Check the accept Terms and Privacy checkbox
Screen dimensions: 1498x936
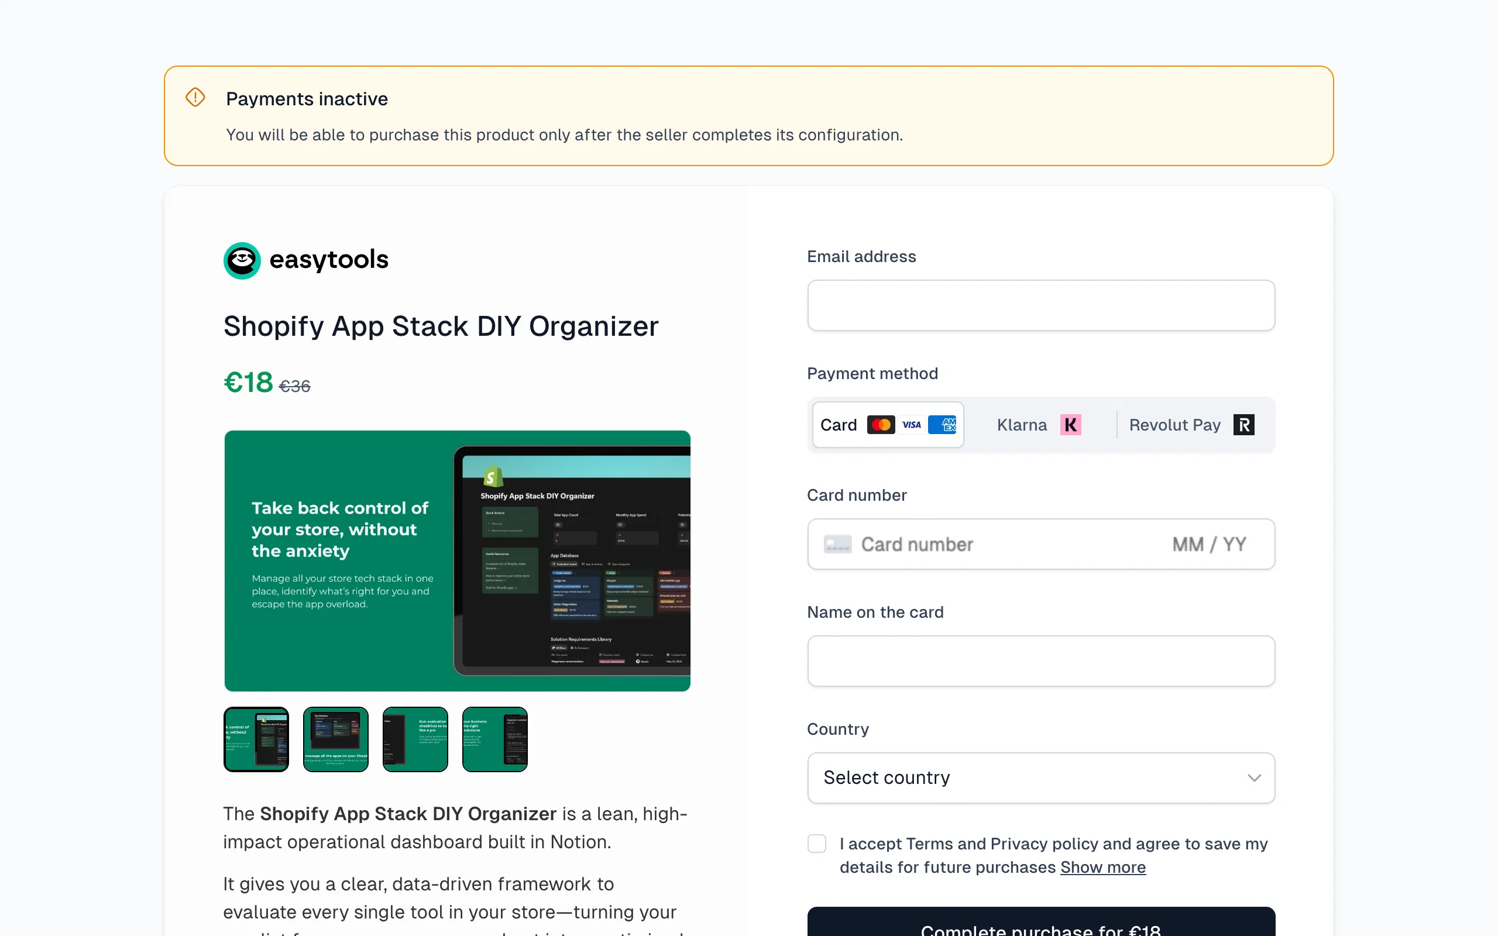click(x=816, y=844)
